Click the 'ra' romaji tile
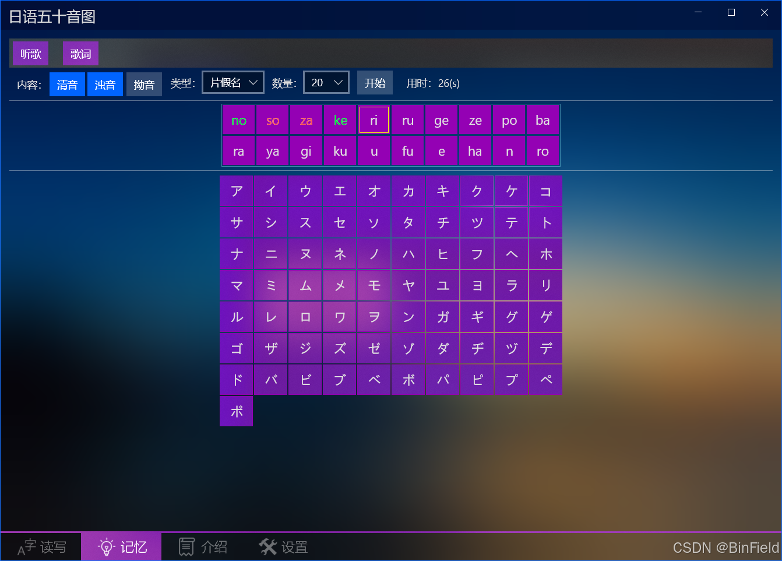Screen dimensions: 782x561 [239, 151]
